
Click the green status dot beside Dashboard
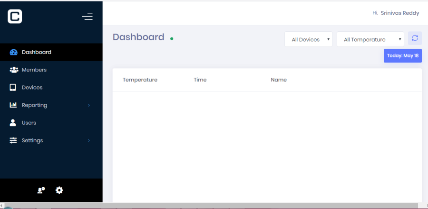[x=172, y=39]
